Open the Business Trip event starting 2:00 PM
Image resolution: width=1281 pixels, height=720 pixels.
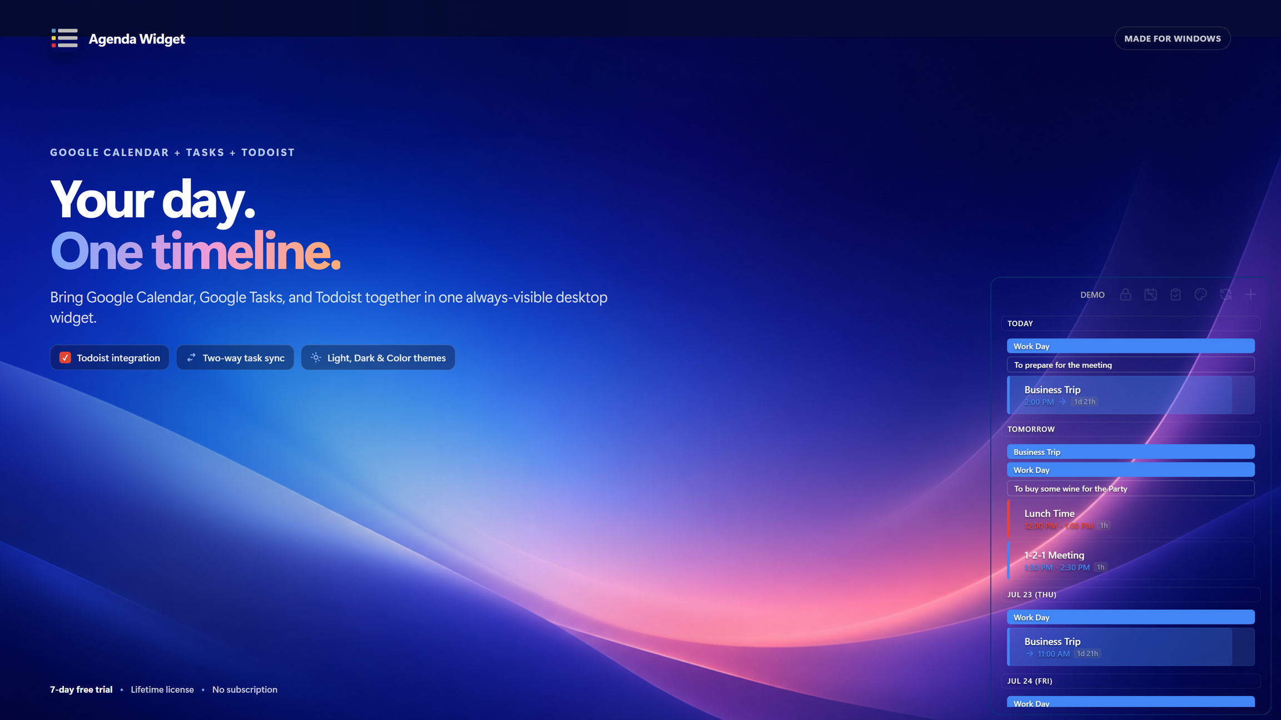(x=1131, y=395)
